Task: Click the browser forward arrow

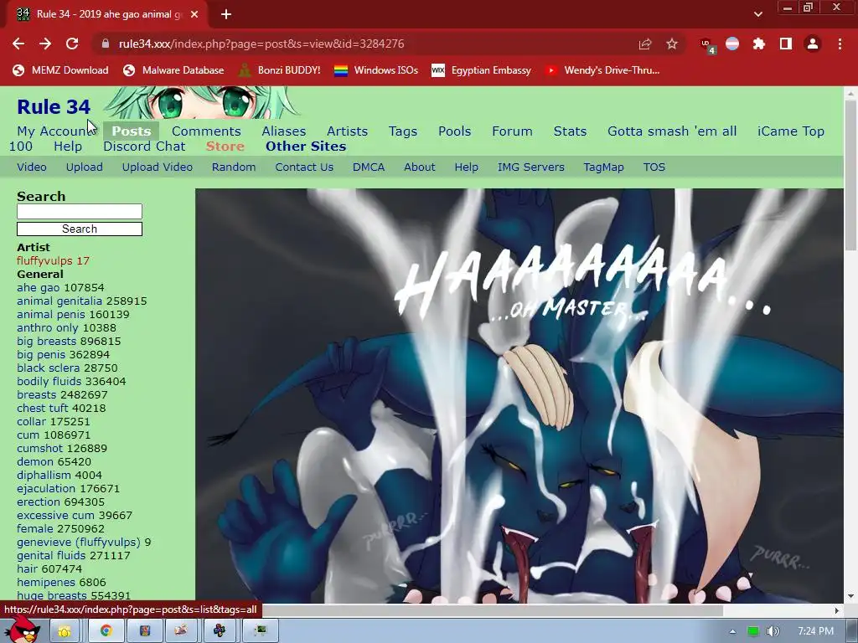Action: pos(45,44)
